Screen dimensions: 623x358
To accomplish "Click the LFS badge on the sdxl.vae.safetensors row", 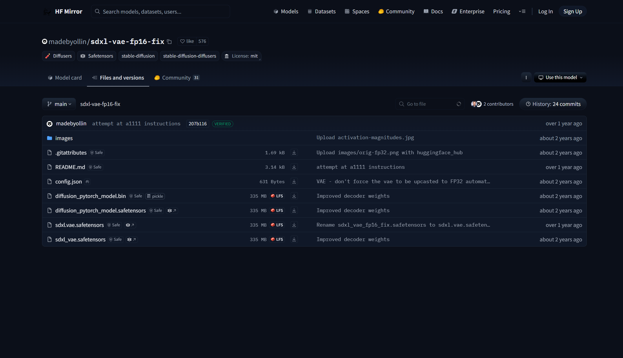I will 277,225.
